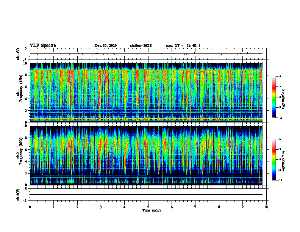This screenshot has width=300, height=232.
Task: Click the ch.2 color scale '-10' label
Action: [280, 180]
